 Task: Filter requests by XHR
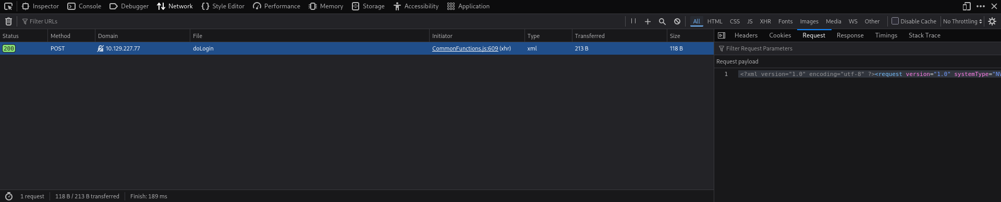(765, 21)
